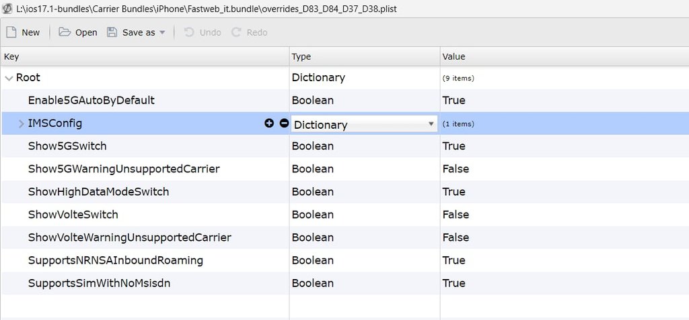The image size is (689, 320).
Task: Click the Save as button
Action: tap(131, 32)
